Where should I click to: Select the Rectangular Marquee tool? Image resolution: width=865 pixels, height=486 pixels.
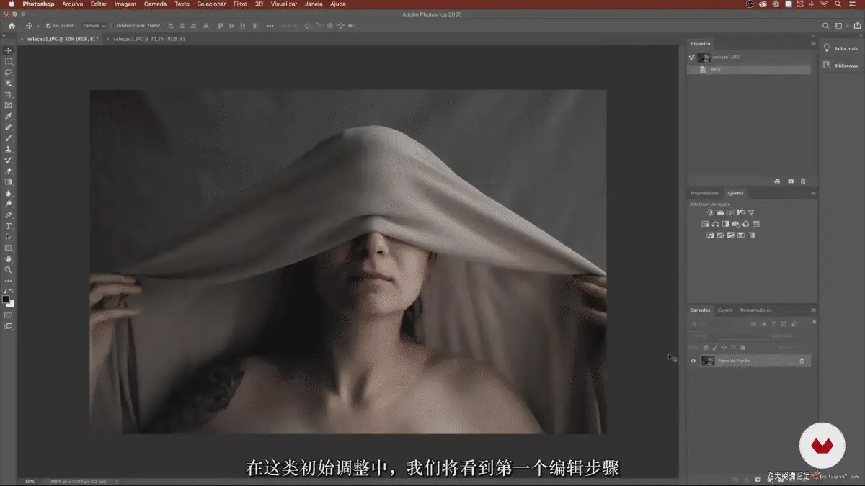point(9,62)
